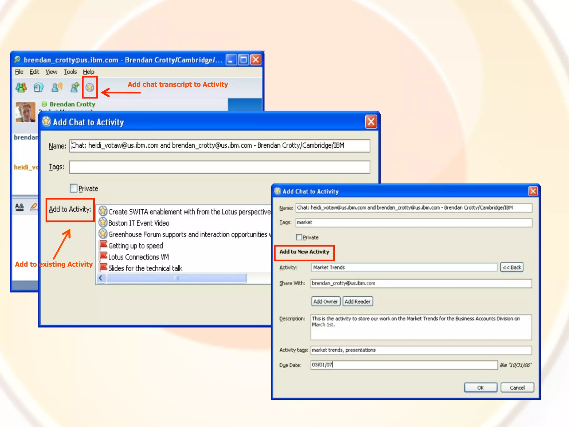Click the Due Date field

(404, 365)
